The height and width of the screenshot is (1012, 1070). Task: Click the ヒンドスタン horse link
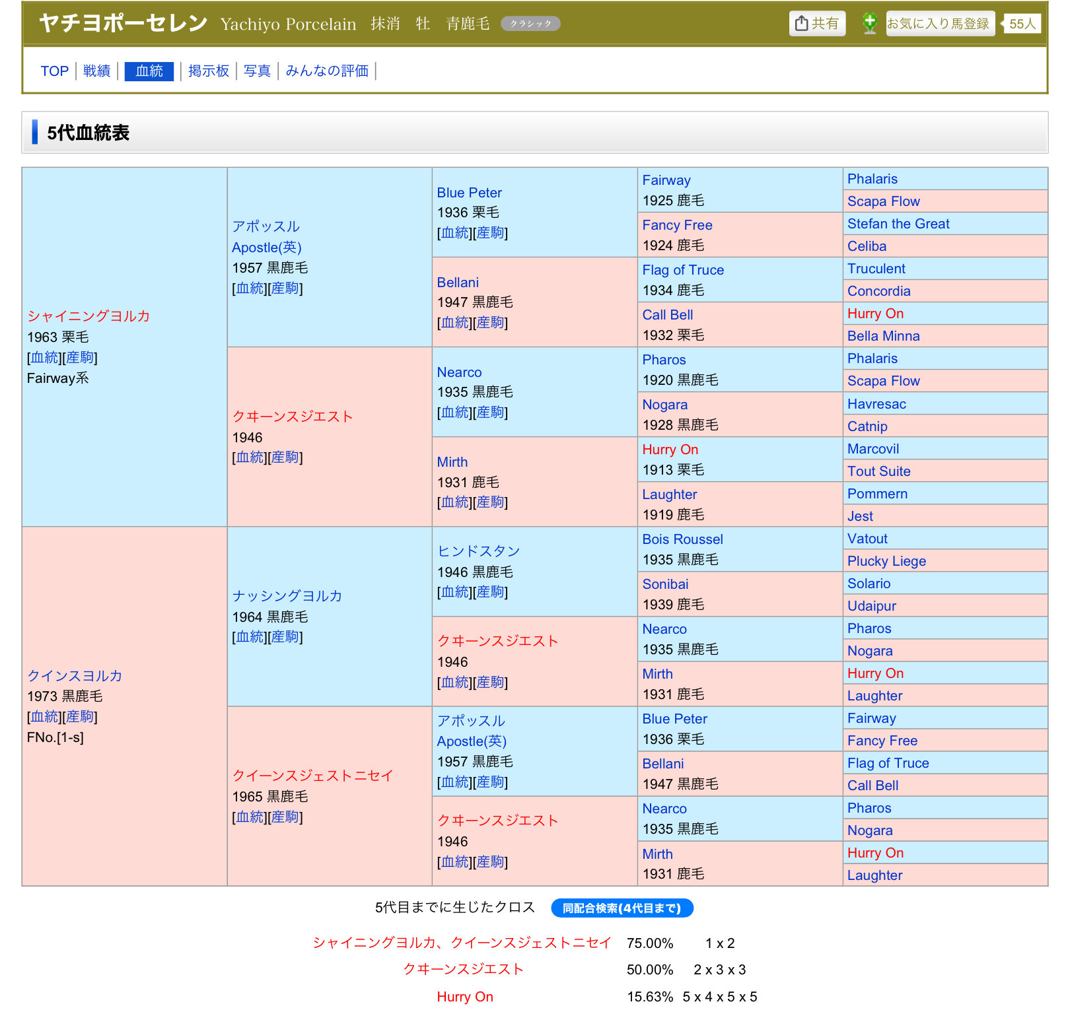478,551
